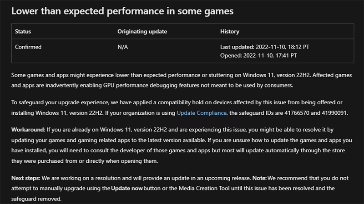Click the Opened 17:41 PT timestamp
This screenshot has width=364, height=204.
click(x=258, y=55)
